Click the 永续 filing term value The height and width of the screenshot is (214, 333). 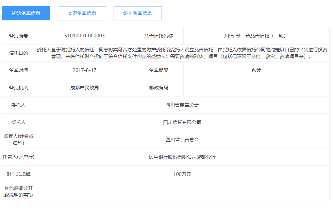[256, 70]
